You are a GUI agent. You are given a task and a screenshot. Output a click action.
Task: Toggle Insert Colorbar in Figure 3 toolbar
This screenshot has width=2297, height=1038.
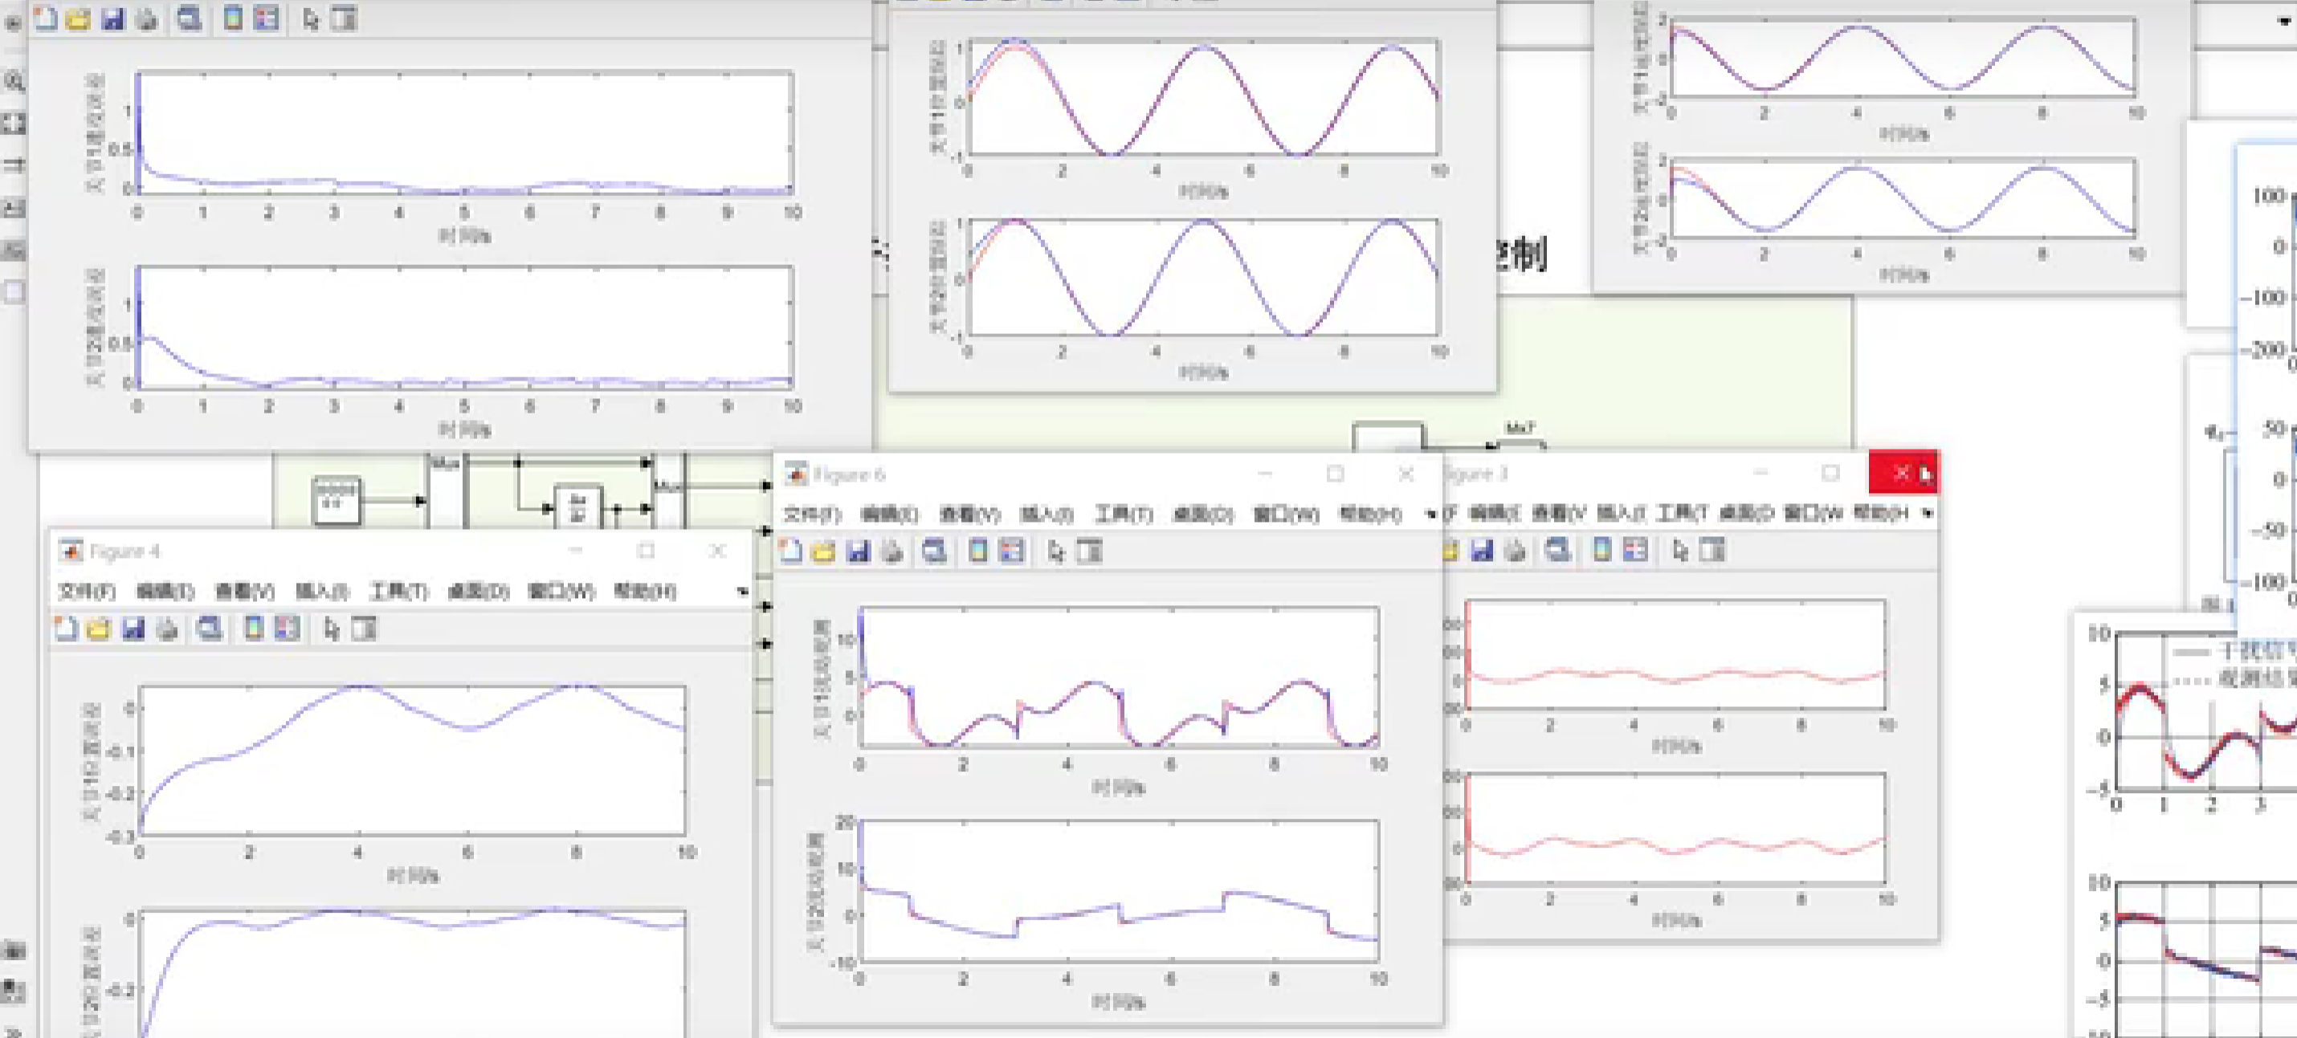coord(1601,551)
